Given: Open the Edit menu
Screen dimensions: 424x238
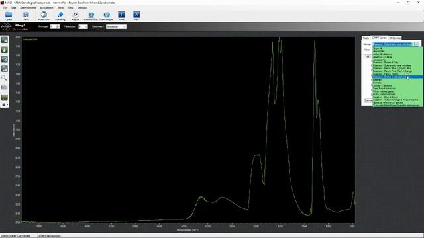Looking at the screenshot, I should click(13, 7).
